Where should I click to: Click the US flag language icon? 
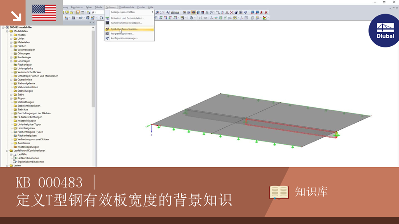pyautogui.click(x=44, y=13)
